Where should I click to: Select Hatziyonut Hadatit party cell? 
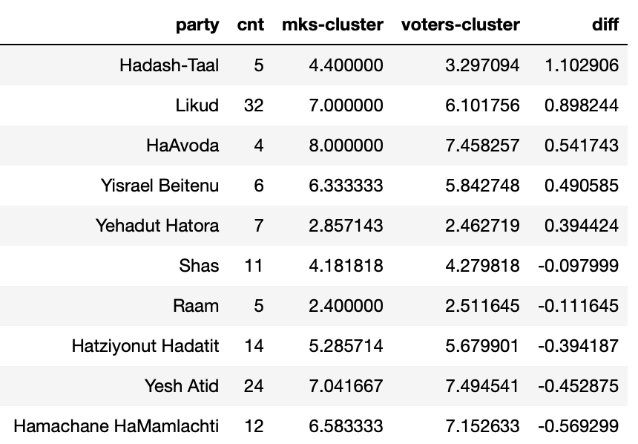pos(145,346)
